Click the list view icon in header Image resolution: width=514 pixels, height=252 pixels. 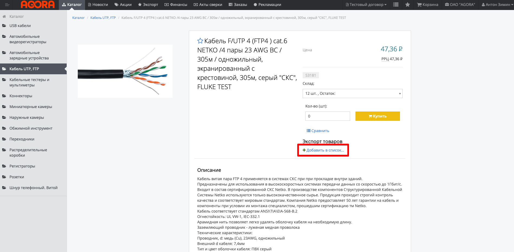(x=396, y=5)
